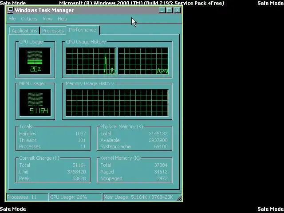Click the CPU Usage 26% gauge

click(35, 61)
